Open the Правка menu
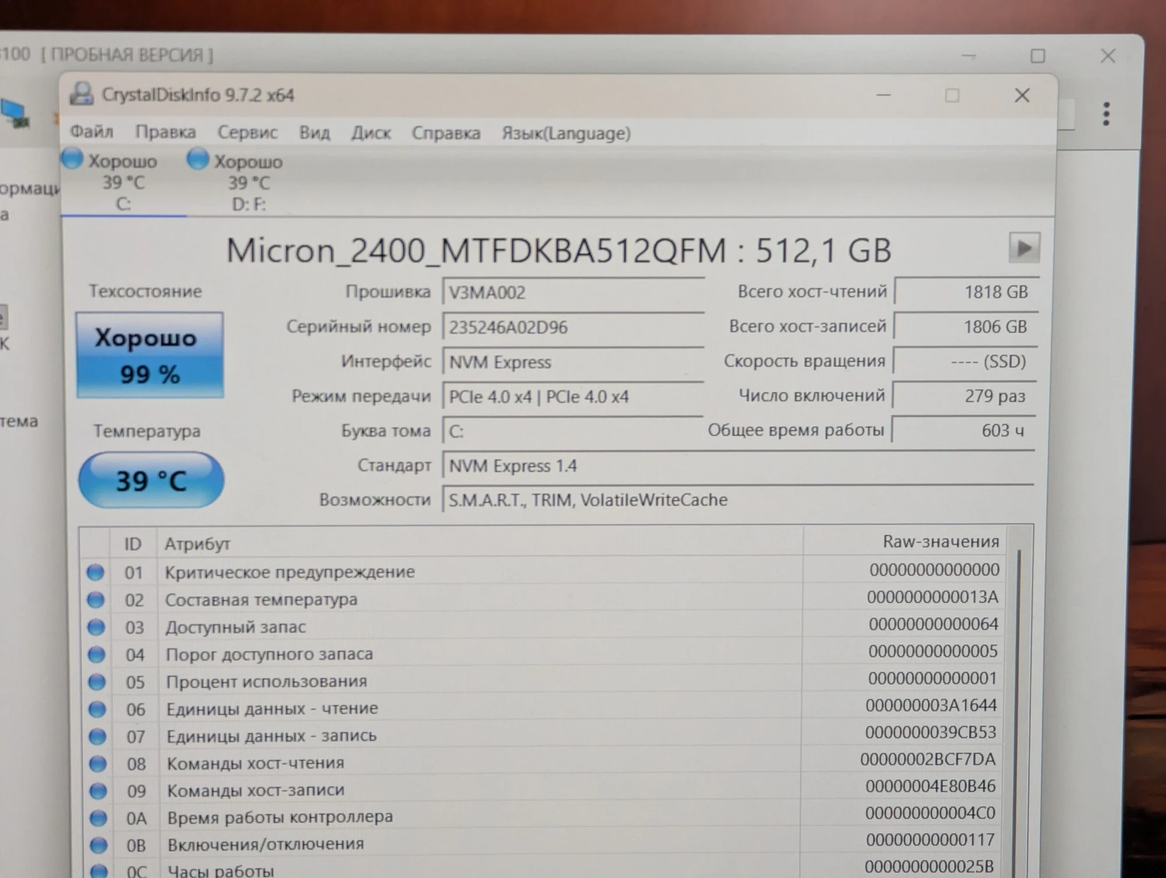 click(x=166, y=132)
